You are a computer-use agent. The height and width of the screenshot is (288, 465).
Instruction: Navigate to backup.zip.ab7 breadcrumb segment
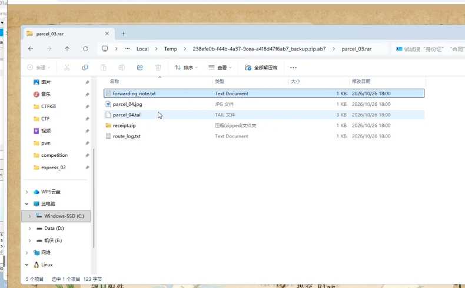click(259, 49)
